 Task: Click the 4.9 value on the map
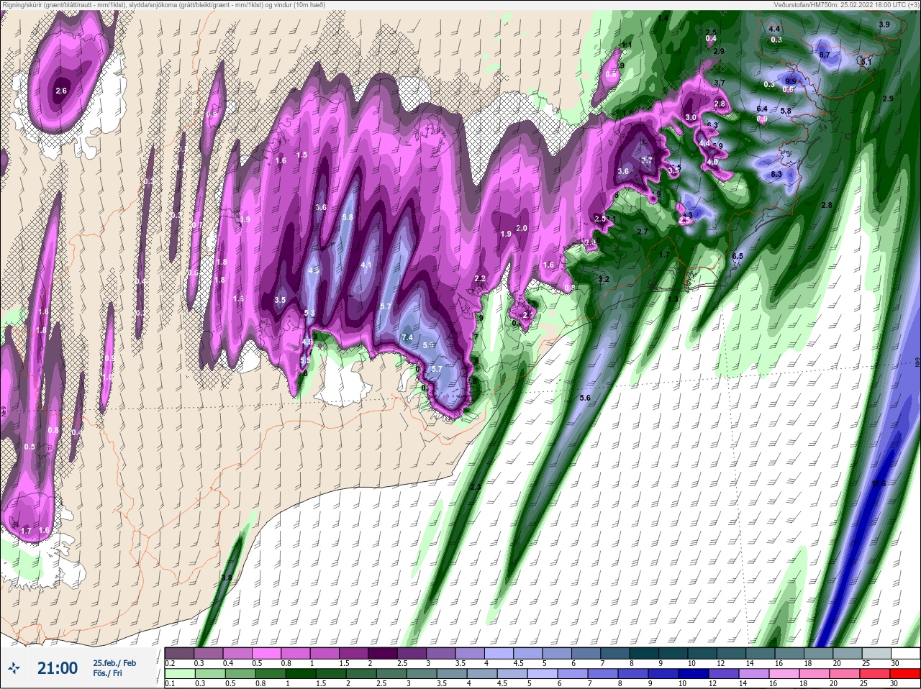307,342
